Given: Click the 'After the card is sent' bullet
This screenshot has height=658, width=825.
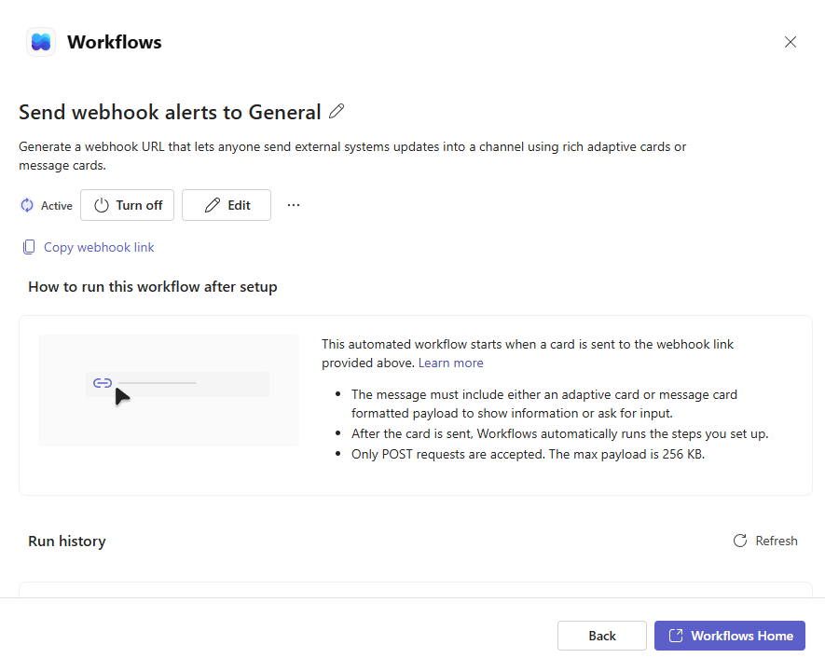Looking at the screenshot, I should [560, 434].
